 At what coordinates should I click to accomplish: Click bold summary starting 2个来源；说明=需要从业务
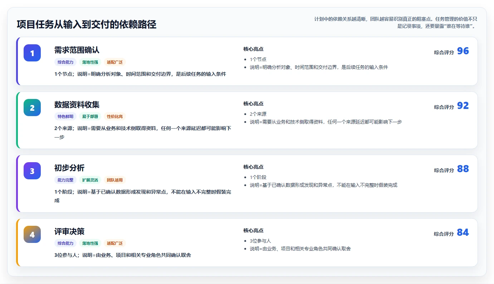click(143, 133)
